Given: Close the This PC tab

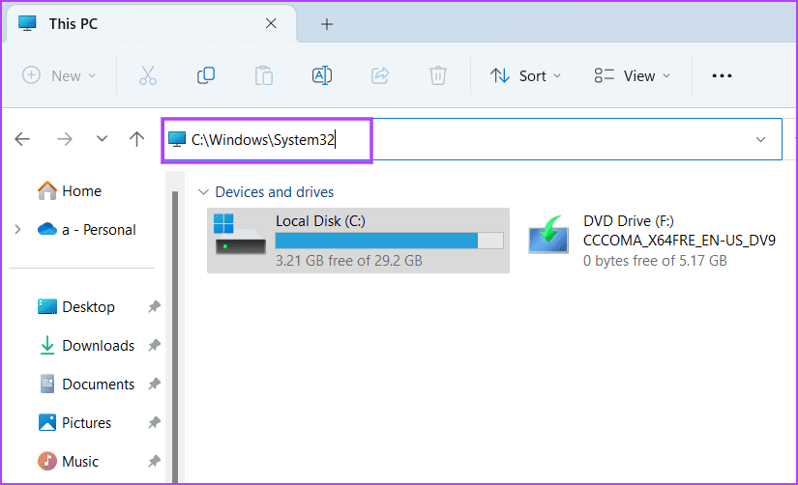Looking at the screenshot, I should pyautogui.click(x=271, y=24).
